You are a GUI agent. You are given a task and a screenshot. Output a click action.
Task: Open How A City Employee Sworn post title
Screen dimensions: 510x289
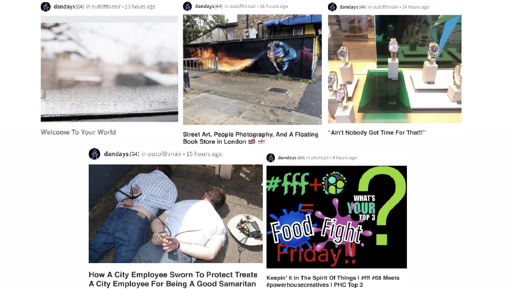click(173, 279)
